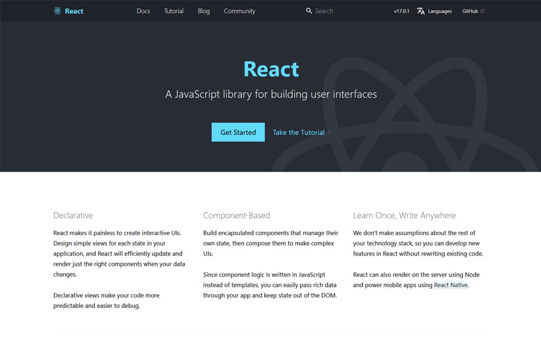Click the React atom logo icon
The height and width of the screenshot is (340, 541).
[x=57, y=11]
